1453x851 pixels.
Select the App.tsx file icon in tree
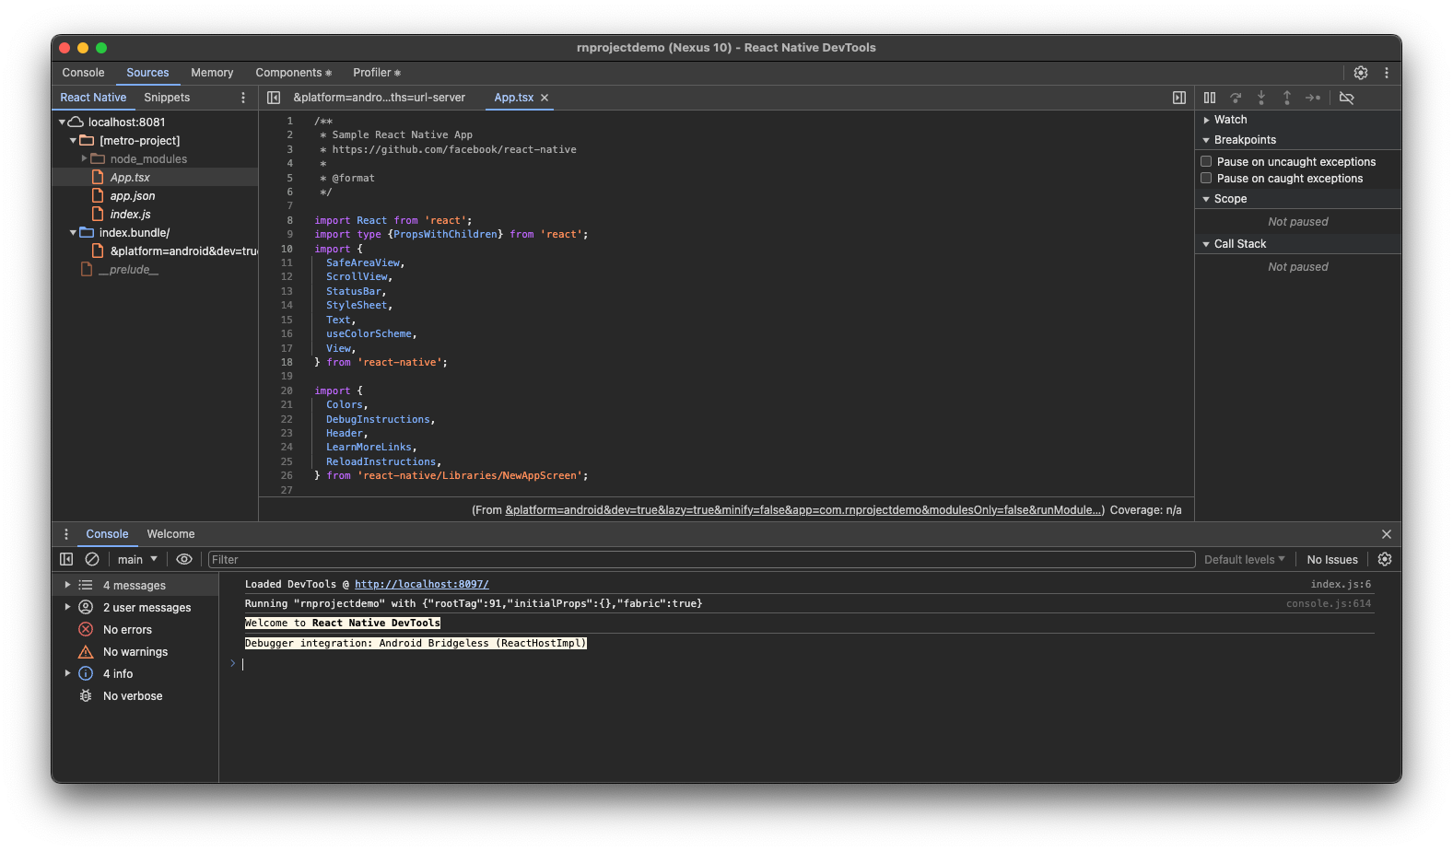[98, 177]
